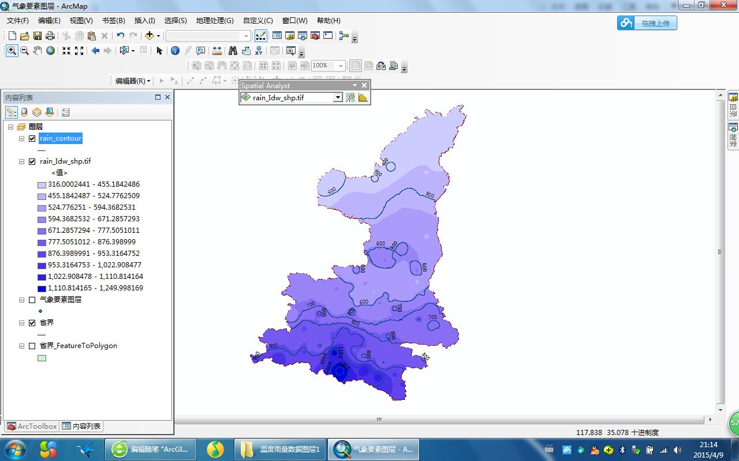
Task: Undo the last action
Action: pos(120,36)
